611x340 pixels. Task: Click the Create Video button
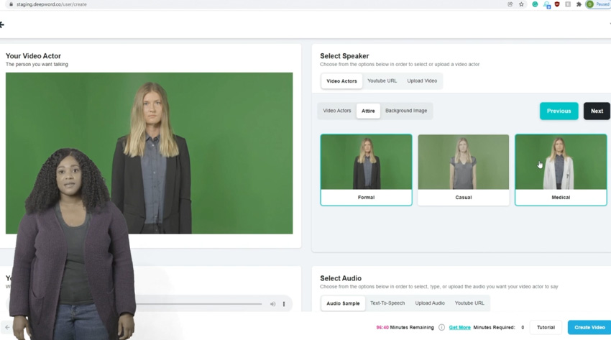pyautogui.click(x=589, y=327)
